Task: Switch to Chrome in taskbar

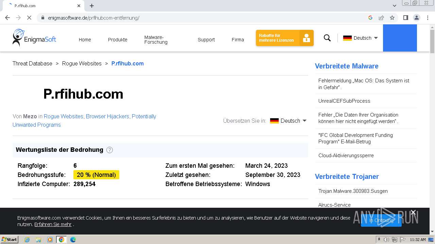Action: pyautogui.click(x=62, y=240)
